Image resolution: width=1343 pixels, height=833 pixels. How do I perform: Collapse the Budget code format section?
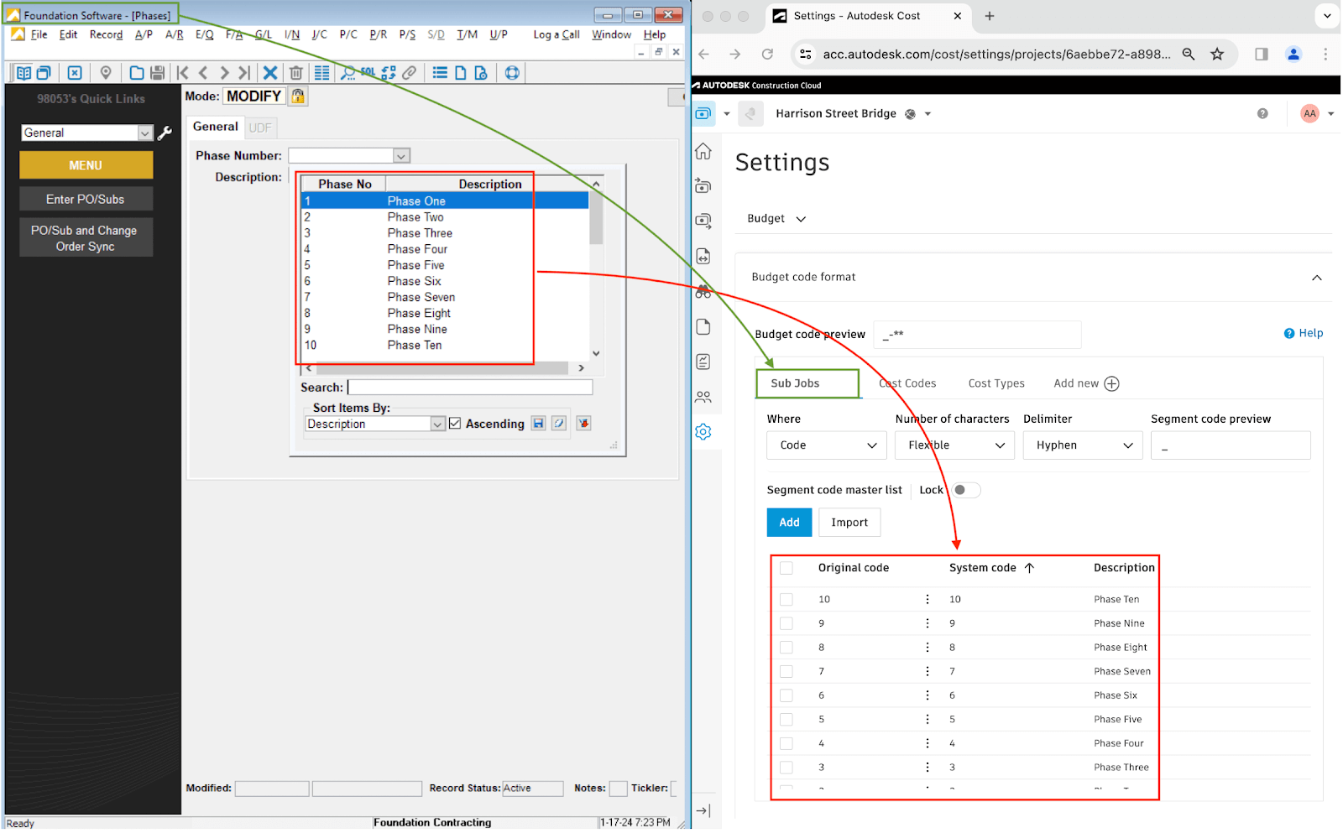pos(1317,278)
